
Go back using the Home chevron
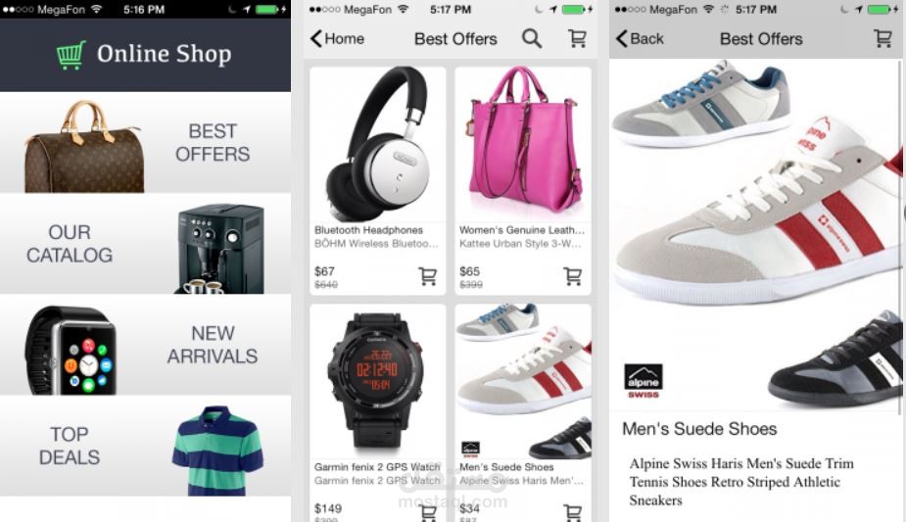(x=337, y=39)
